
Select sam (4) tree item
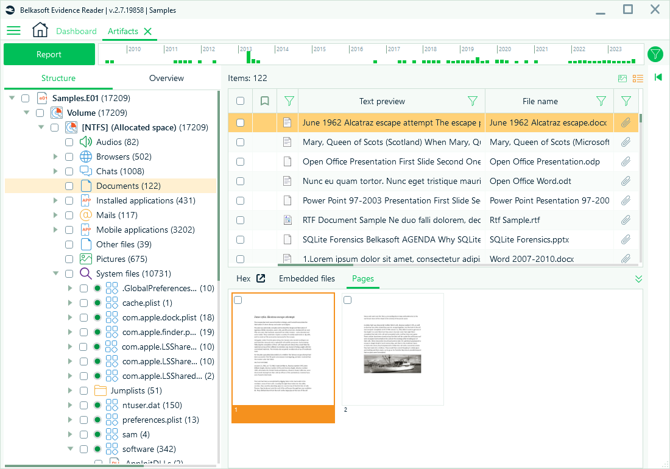(136, 434)
